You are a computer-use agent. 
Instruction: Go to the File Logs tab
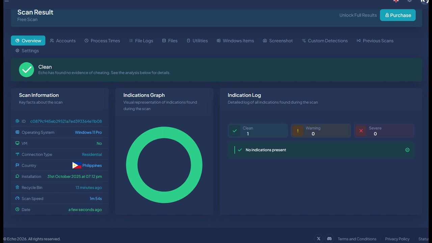point(141,40)
